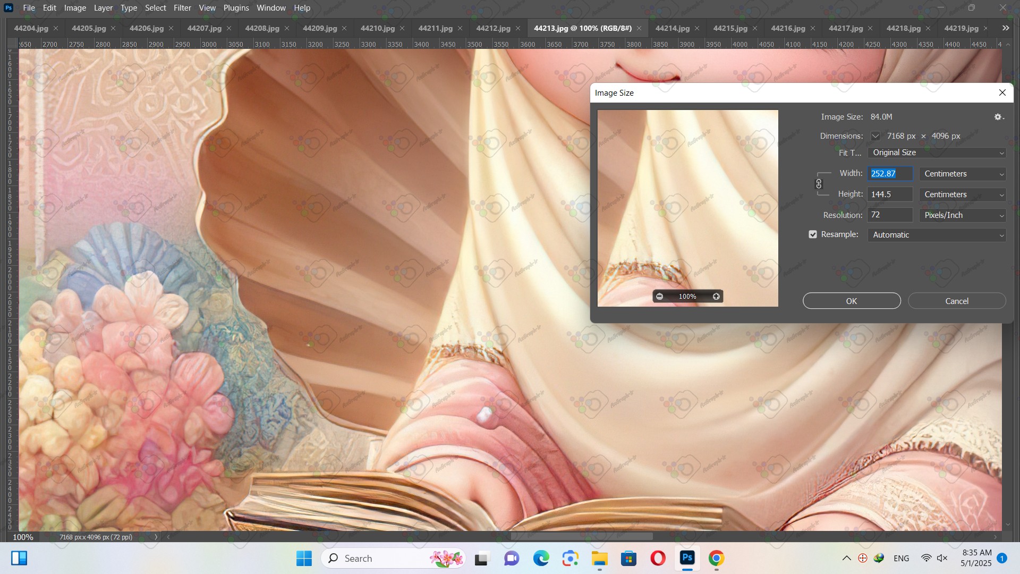The width and height of the screenshot is (1020, 574).
Task: Open the notification bell badge
Action: (1002, 559)
